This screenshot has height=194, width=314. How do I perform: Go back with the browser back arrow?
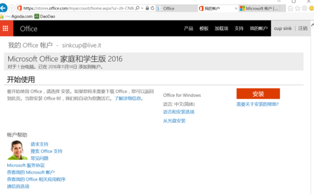(3, 8)
